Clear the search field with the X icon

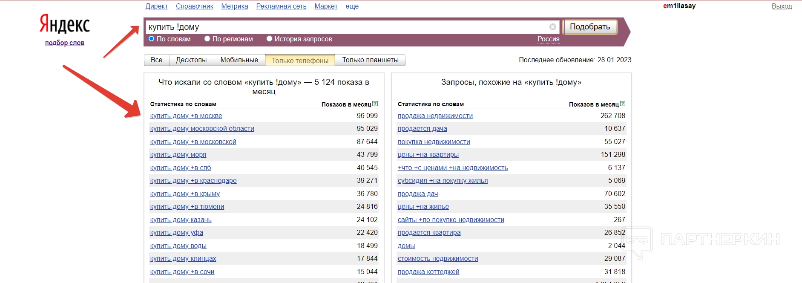click(x=552, y=27)
